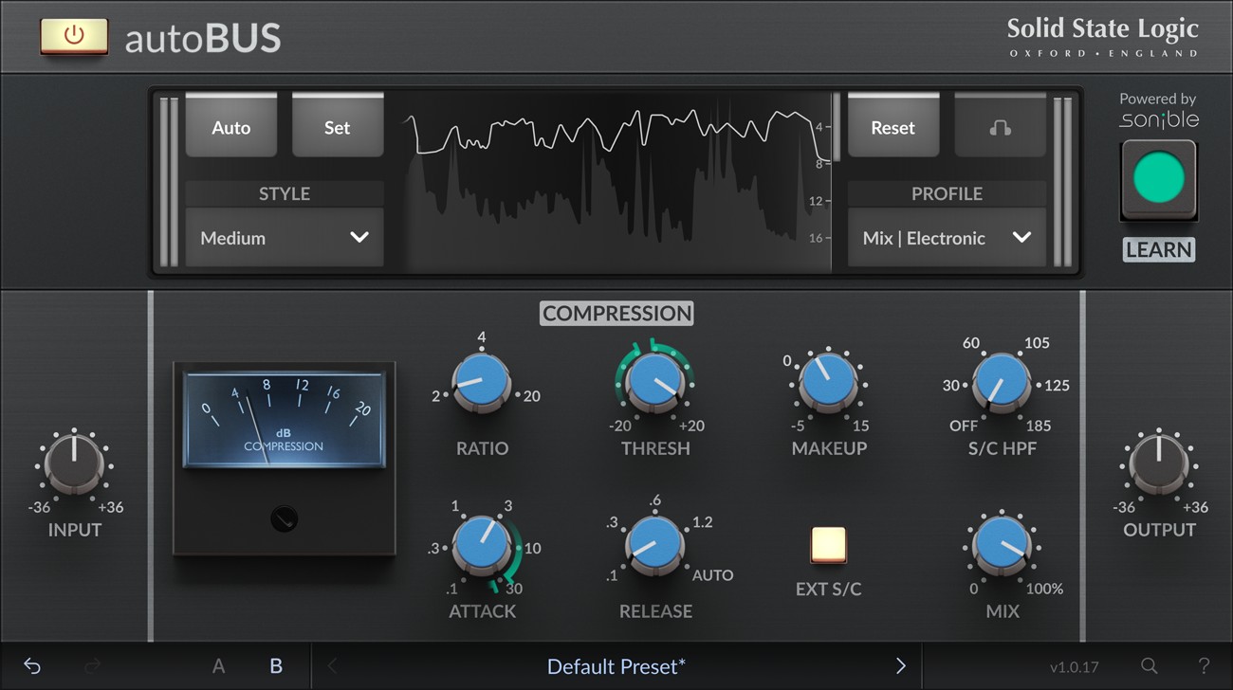Toggle the plugin power bypass switch
The height and width of the screenshot is (690, 1233).
(74, 37)
